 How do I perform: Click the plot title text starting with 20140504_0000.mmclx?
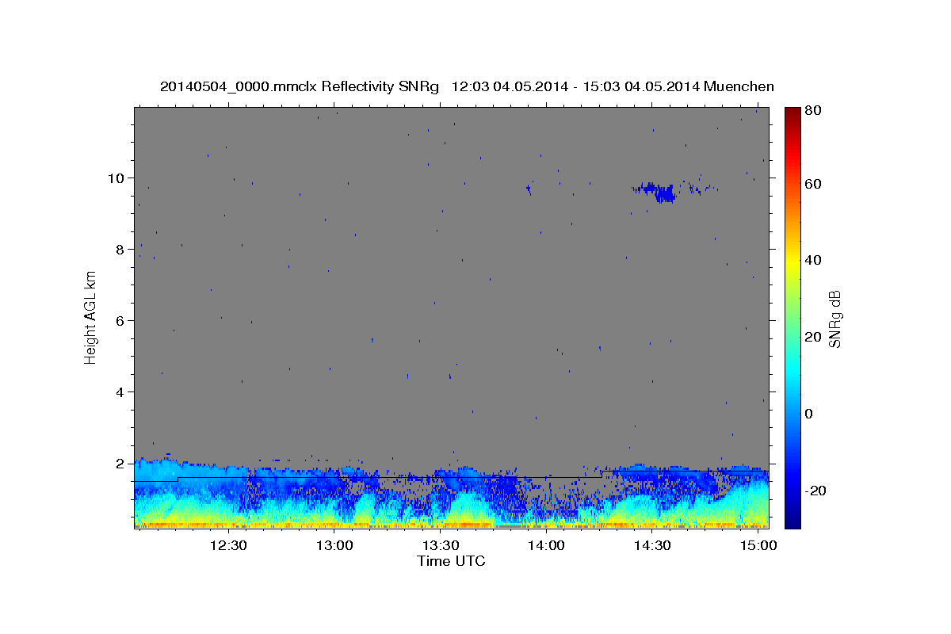[467, 86]
